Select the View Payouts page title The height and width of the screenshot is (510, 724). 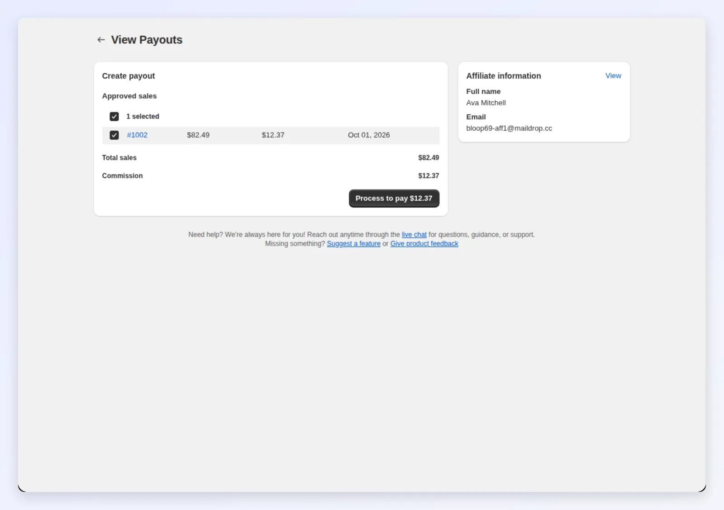pyautogui.click(x=147, y=40)
